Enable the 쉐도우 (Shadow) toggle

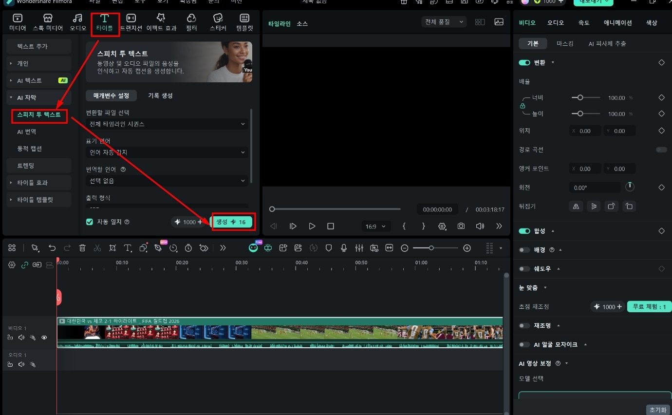[x=524, y=269]
